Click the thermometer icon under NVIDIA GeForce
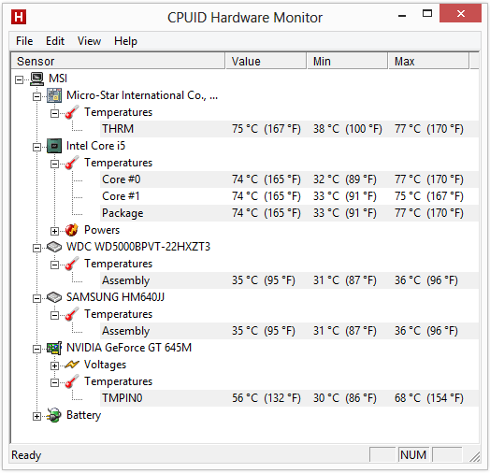490x473 pixels. (72, 381)
